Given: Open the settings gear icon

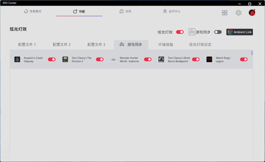Looking at the screenshot, I should pyautogui.click(x=238, y=13).
